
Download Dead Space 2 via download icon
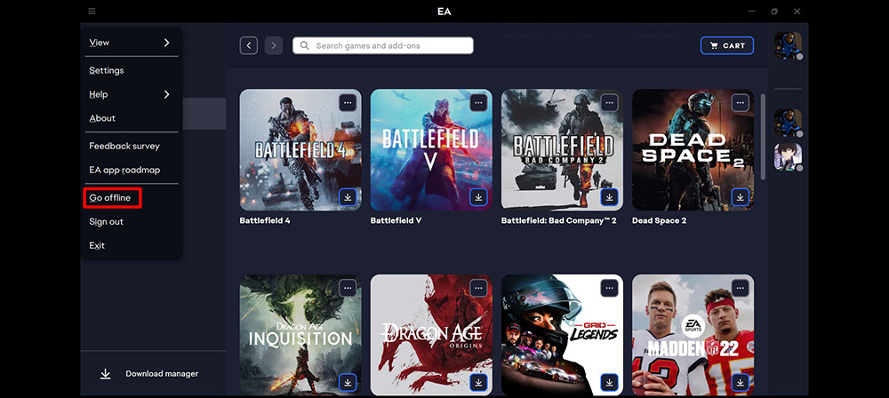click(x=741, y=197)
